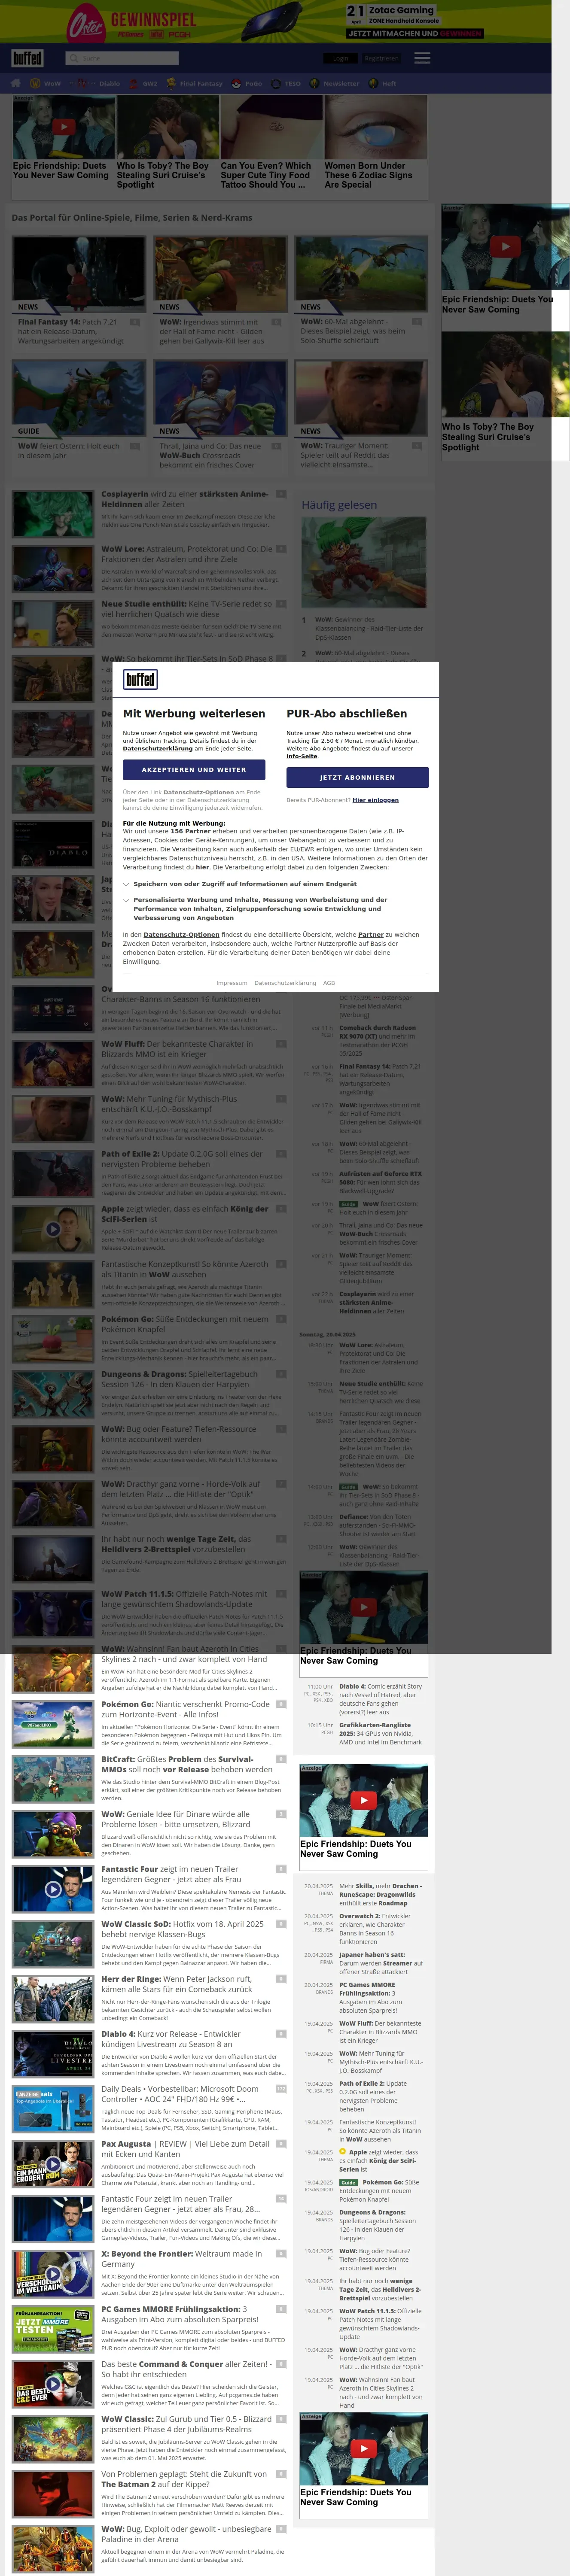This screenshot has width=570, height=2576.
Task: Open the WoW navigation tab
Action: click(45, 84)
